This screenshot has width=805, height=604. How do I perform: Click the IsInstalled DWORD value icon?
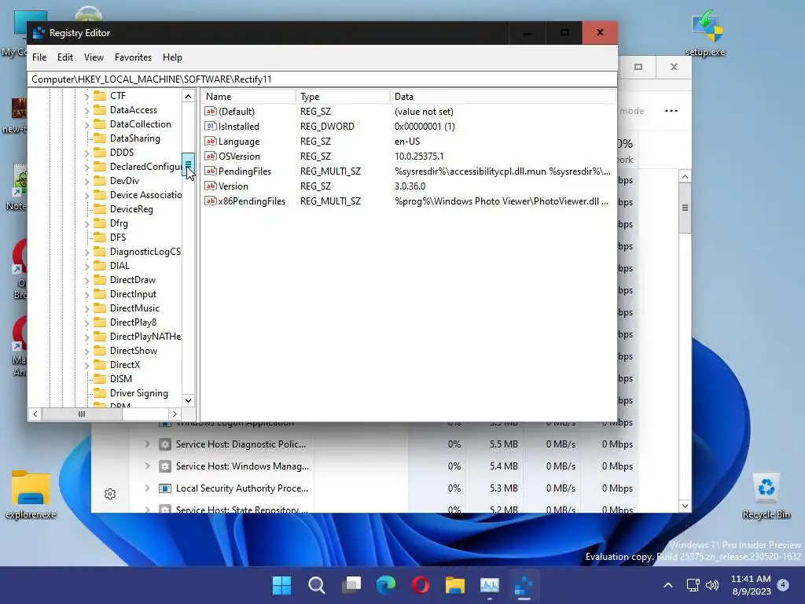[x=210, y=126]
